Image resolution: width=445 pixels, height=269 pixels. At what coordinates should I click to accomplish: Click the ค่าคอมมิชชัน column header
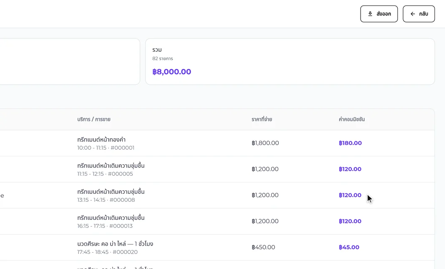tap(352, 119)
